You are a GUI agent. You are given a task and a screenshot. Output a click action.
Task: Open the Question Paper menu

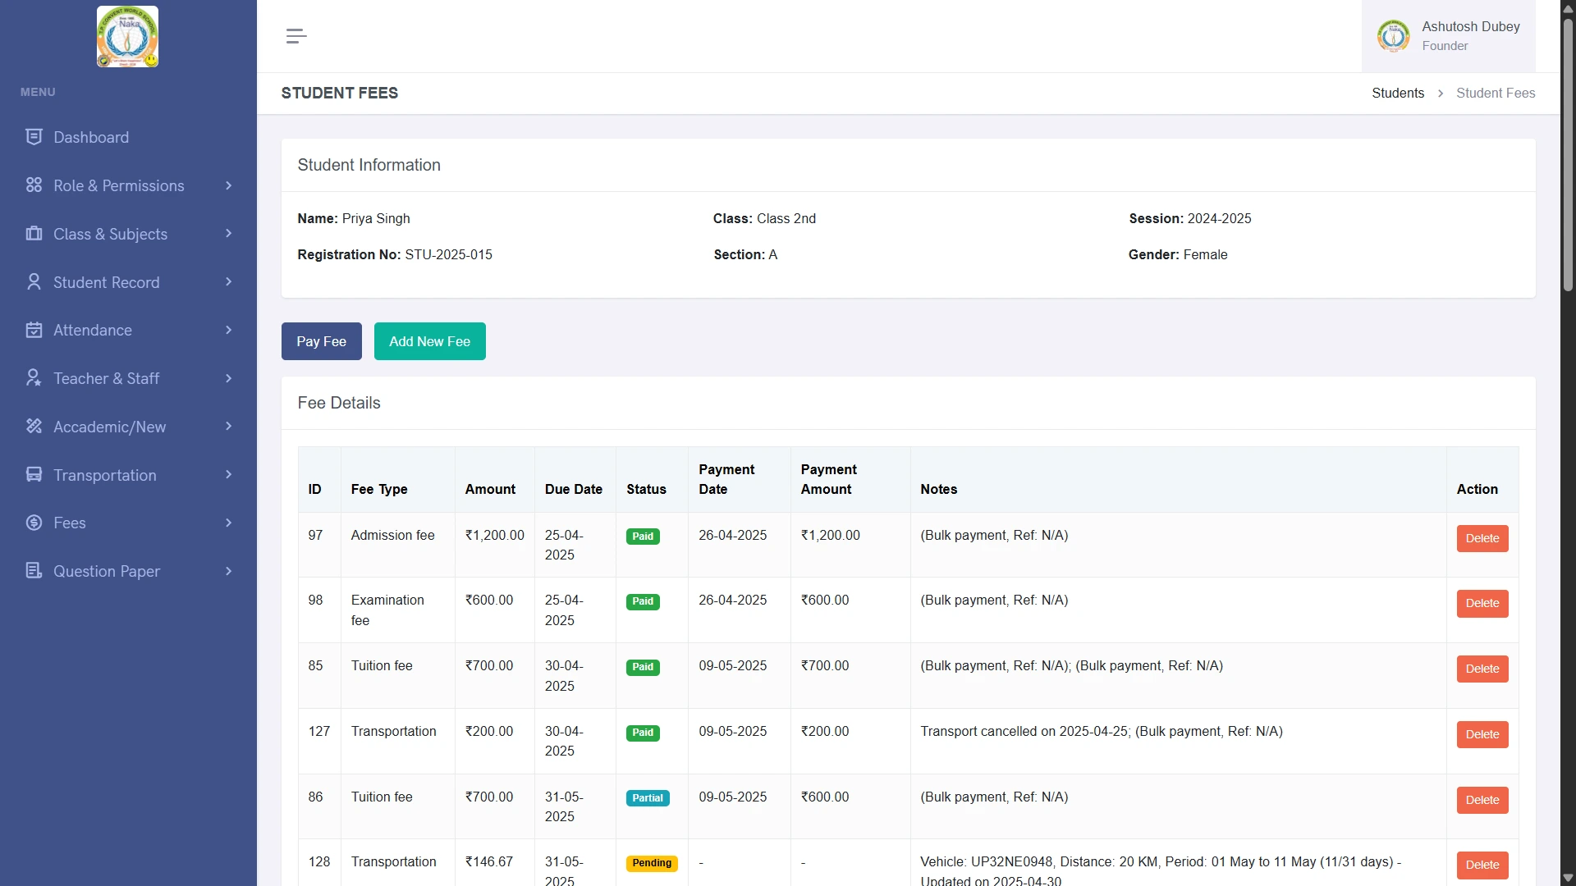[x=128, y=571]
